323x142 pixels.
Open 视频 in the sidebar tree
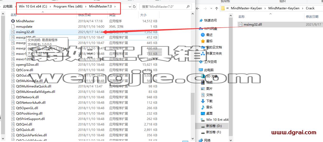click(x=209, y=82)
